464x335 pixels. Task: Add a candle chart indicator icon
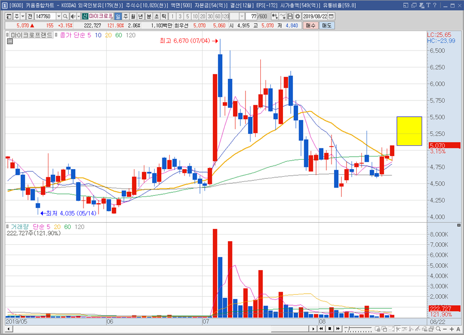point(274,16)
